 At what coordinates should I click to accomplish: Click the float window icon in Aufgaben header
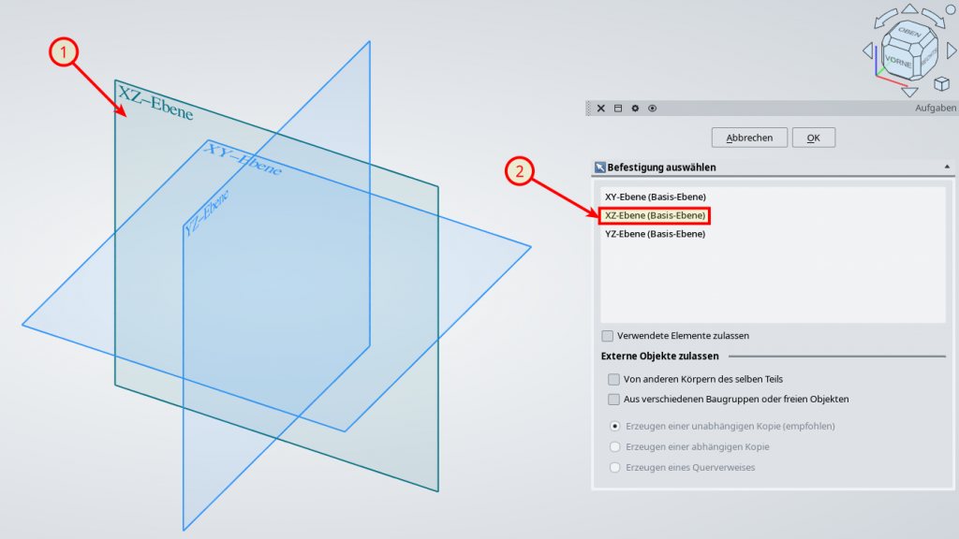[x=618, y=109]
